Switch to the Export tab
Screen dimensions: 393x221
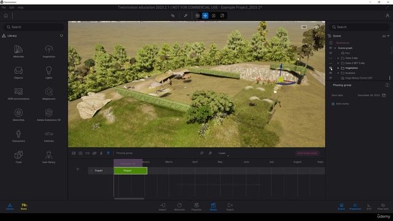point(230,206)
